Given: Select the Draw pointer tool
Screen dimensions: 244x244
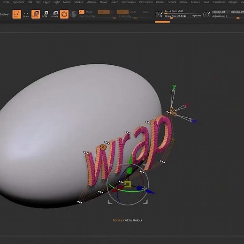Looking at the screenshot, I should (x=26, y=15).
